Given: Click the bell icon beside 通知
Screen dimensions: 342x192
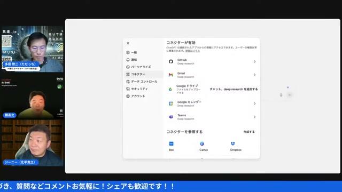Looking at the screenshot, I should pyautogui.click(x=128, y=60).
